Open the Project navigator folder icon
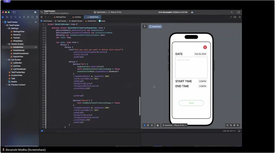This screenshot has height=153, width=275. tap(3, 17)
